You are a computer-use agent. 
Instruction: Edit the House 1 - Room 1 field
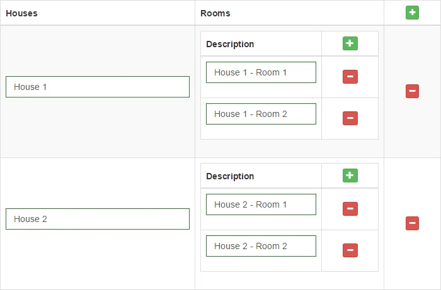tap(261, 72)
